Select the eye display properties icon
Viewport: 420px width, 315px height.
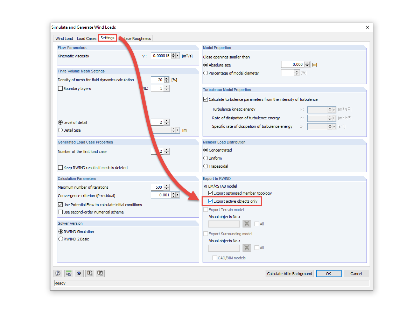[x=79, y=273]
